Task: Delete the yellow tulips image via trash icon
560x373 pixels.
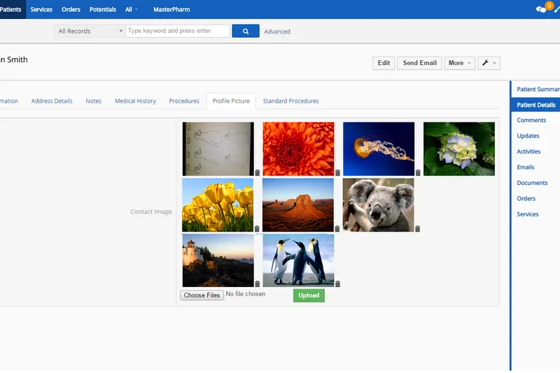Action: coord(257,229)
